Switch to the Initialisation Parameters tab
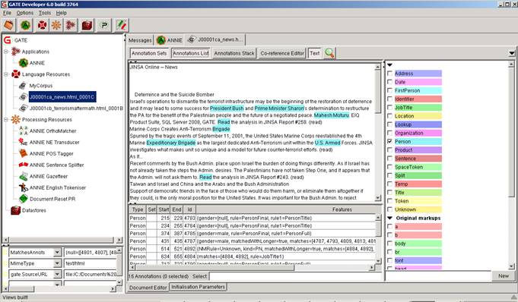Image resolution: width=518 pixels, height=302 pixels. coord(199,287)
